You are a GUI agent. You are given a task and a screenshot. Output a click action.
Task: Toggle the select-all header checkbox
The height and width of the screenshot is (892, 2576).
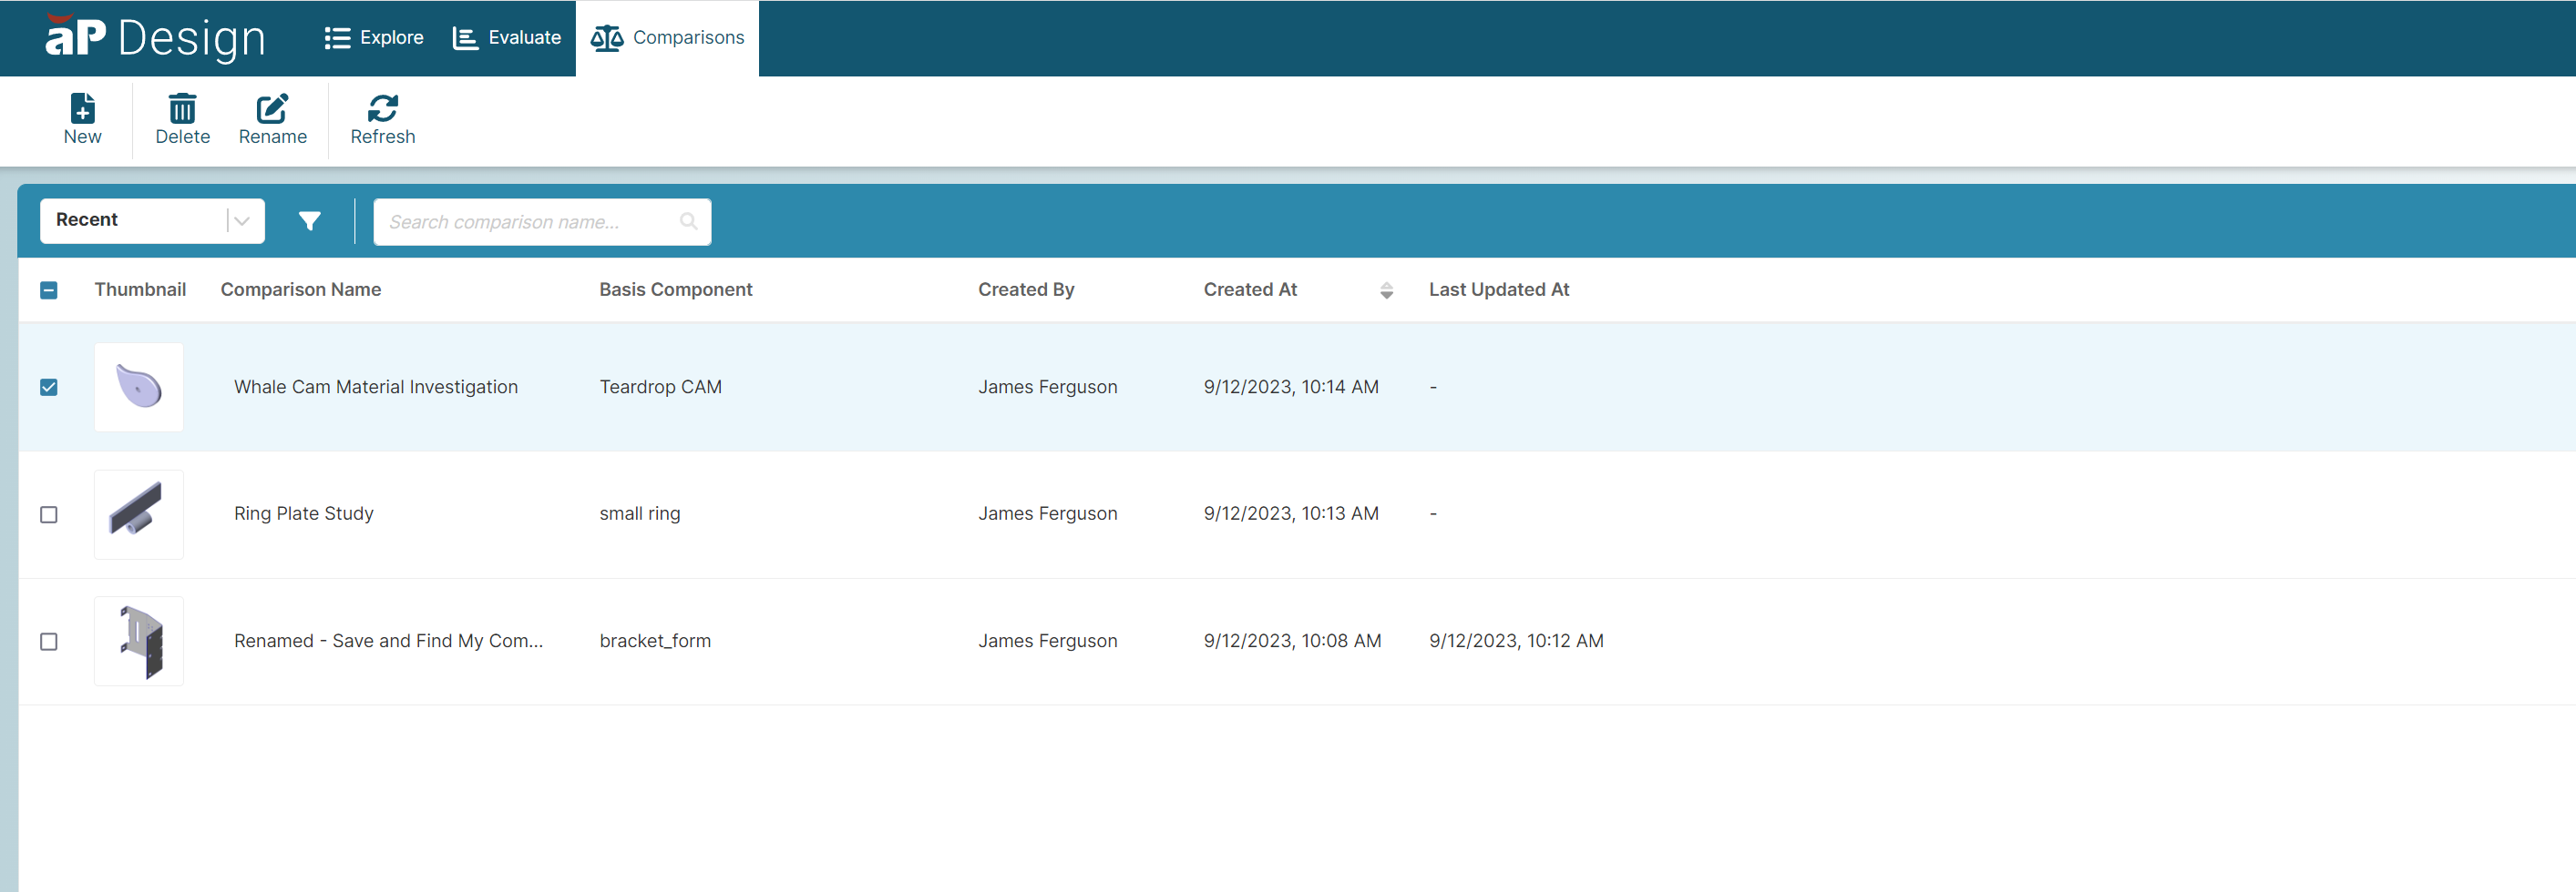point(49,290)
